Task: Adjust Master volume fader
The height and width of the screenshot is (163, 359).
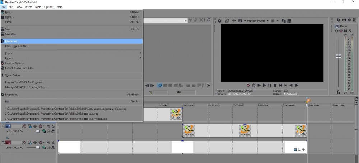Action: click(339, 56)
